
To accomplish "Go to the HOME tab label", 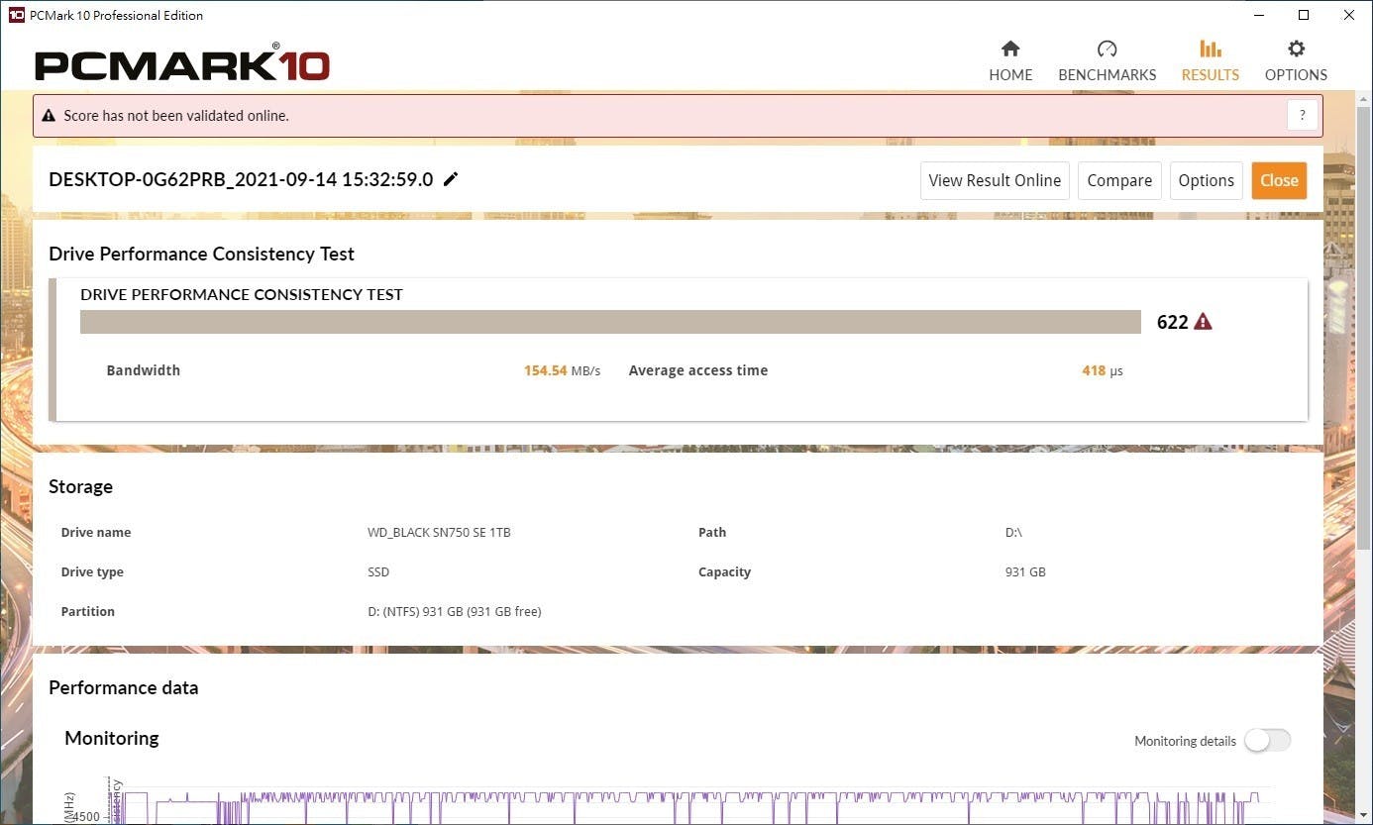I will 1010,75.
